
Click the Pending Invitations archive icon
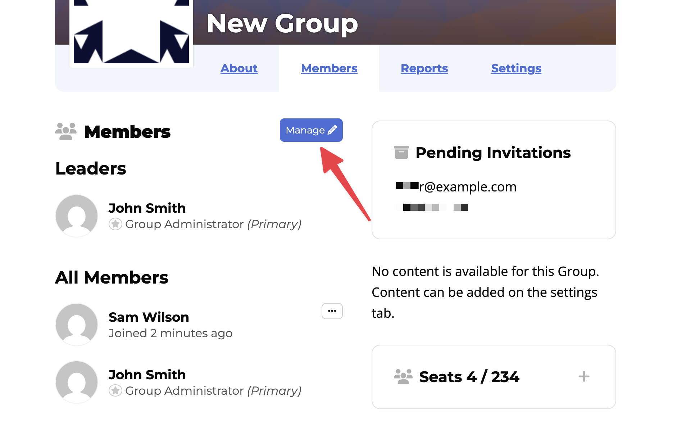pyautogui.click(x=401, y=153)
